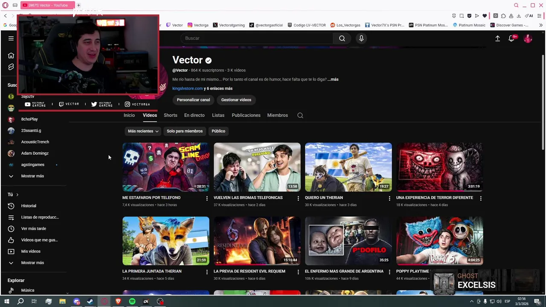The image size is (546, 307).
Task: Switch to the Publicaciones tab
Action: pos(246,115)
